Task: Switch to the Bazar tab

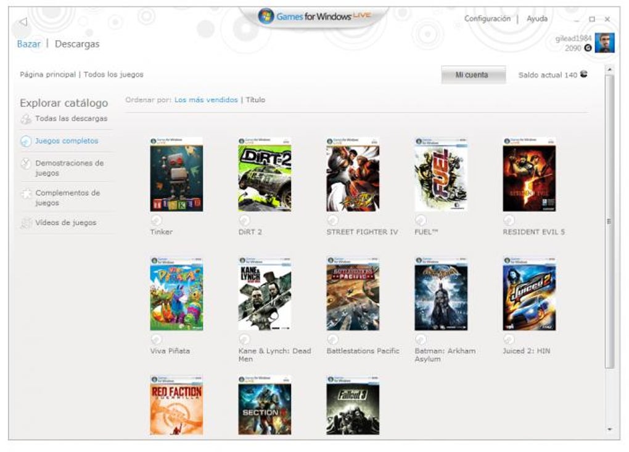Action: tap(28, 44)
